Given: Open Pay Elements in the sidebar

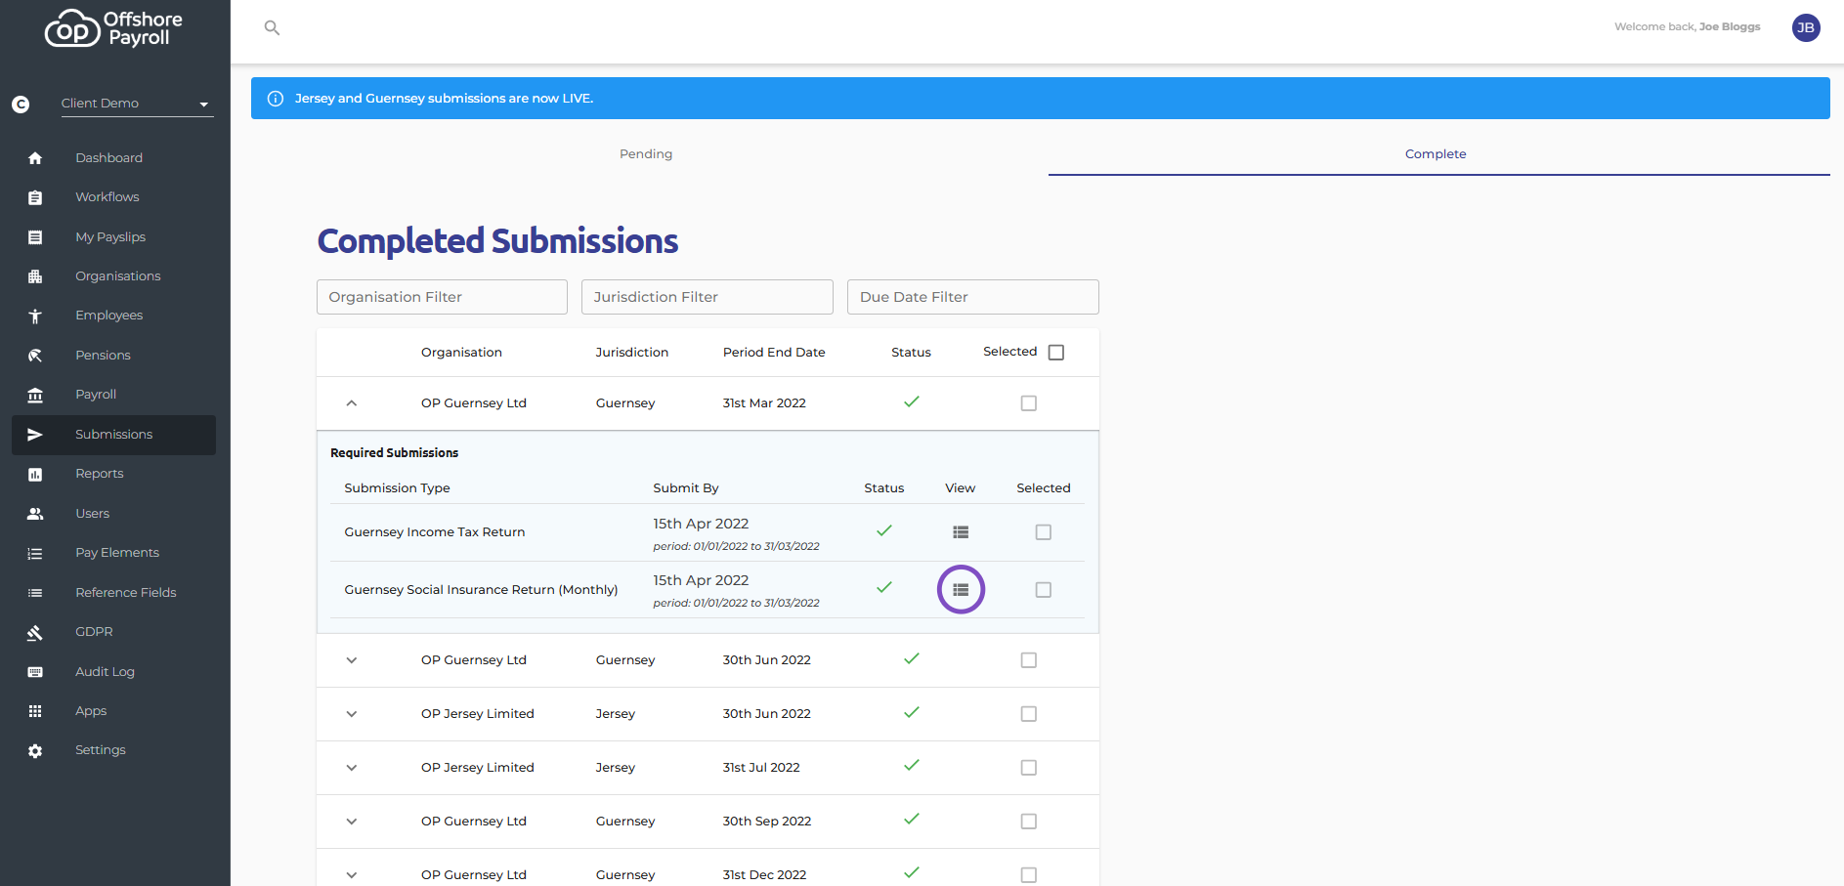Looking at the screenshot, I should (x=113, y=553).
